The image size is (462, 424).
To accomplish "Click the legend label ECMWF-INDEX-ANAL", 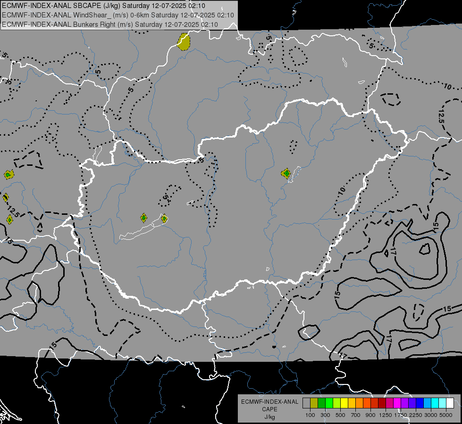I will 269,402.
